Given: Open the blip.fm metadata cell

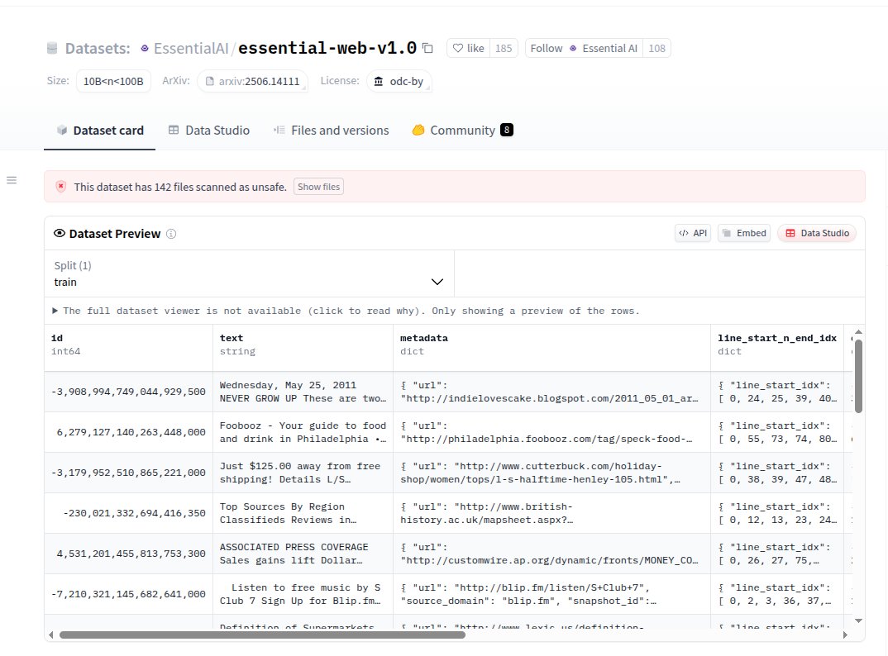Looking at the screenshot, I should click(x=552, y=594).
